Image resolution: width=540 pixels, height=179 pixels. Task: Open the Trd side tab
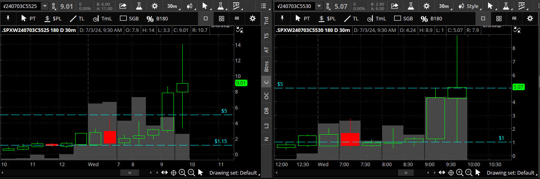(266, 21)
